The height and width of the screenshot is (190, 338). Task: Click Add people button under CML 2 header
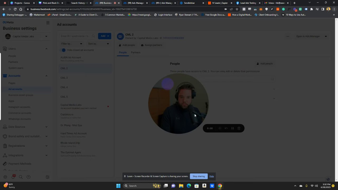pyautogui.click(x=127, y=45)
